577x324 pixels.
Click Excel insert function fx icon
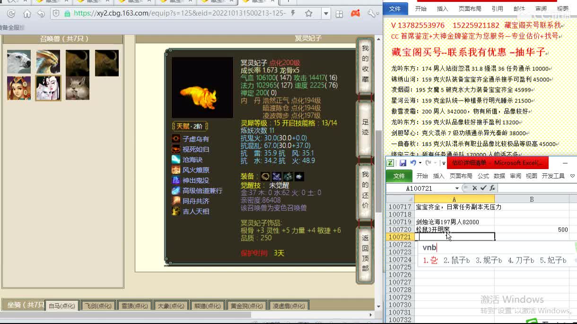pos(492,188)
